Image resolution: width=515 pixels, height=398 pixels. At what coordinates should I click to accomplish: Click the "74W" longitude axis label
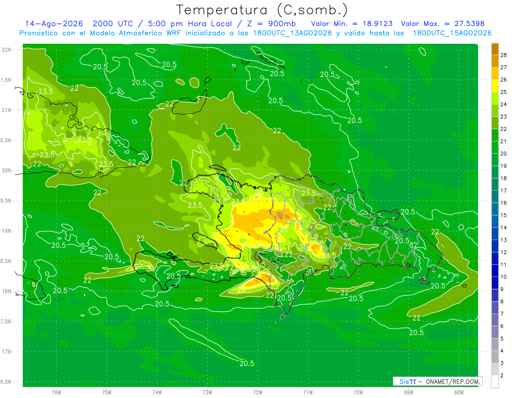157,392
